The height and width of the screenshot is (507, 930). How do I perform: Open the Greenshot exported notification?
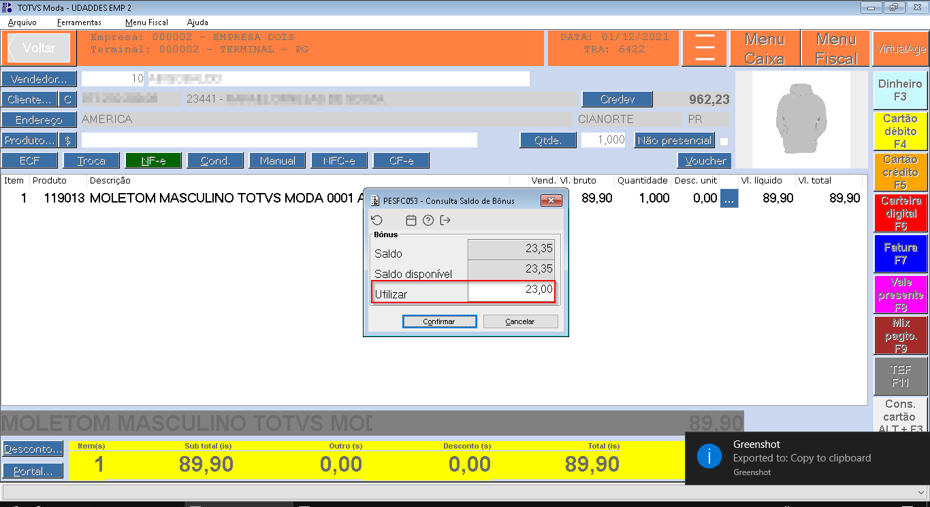pyautogui.click(x=807, y=457)
